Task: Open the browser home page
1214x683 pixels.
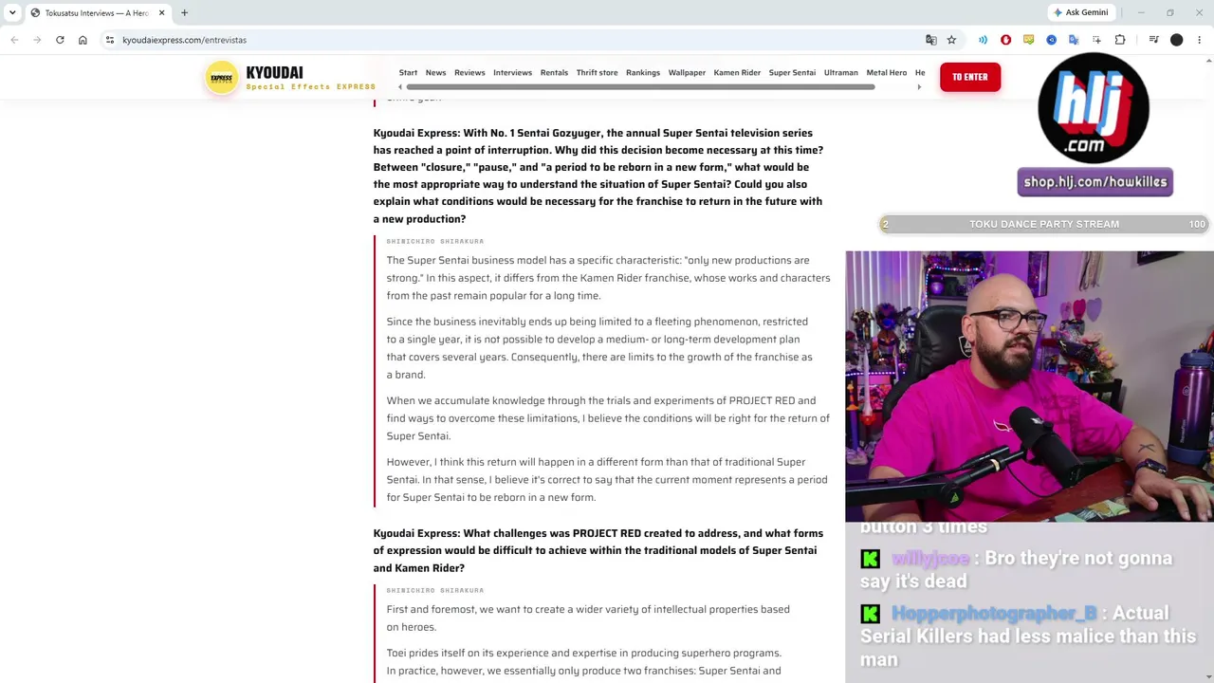Action: point(83,40)
